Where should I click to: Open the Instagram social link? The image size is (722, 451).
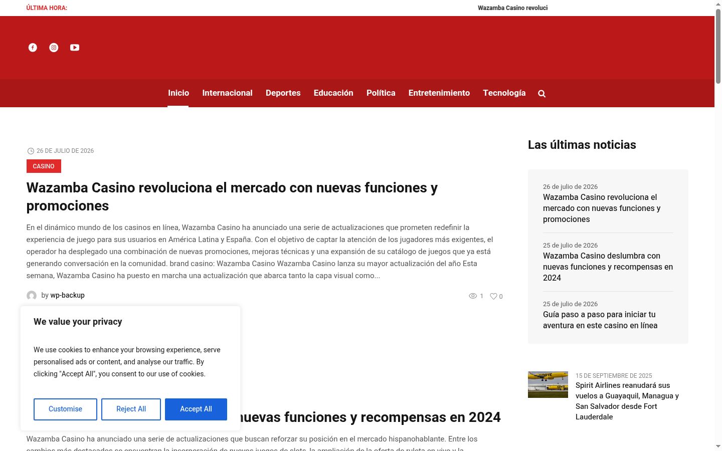(54, 48)
